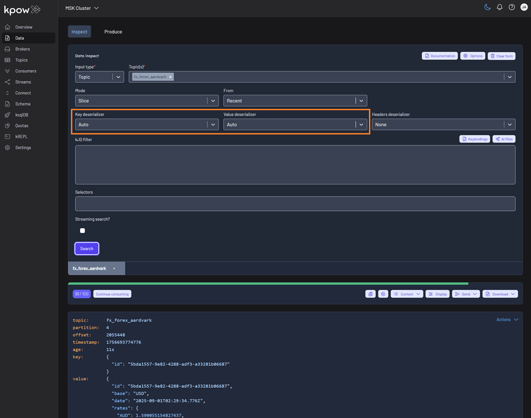This screenshot has height=418, width=531.
Task: Click the timestamp value 1756693774776
Action: tap(124, 342)
